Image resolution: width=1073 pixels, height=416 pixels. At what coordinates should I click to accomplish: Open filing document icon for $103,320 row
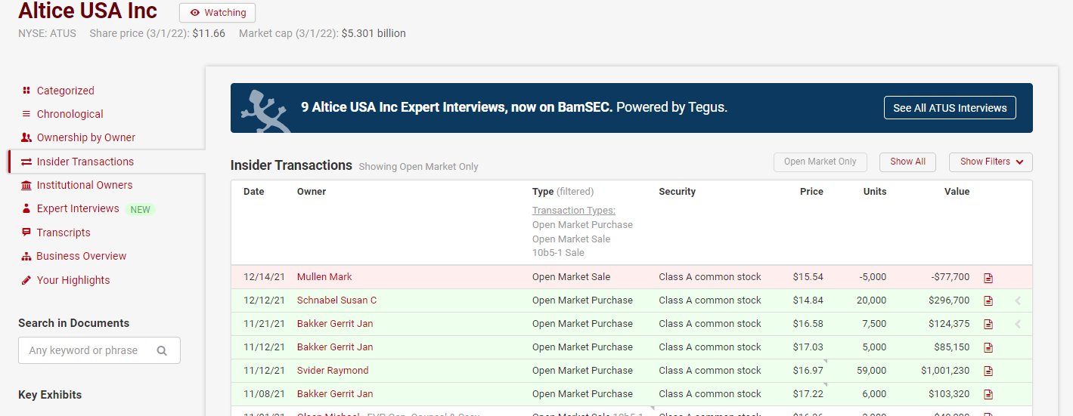(x=988, y=395)
